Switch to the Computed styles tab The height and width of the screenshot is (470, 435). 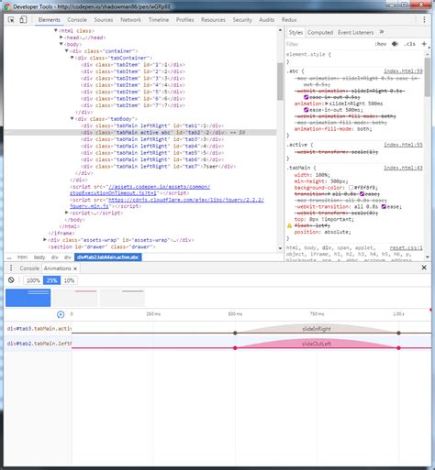coord(320,32)
